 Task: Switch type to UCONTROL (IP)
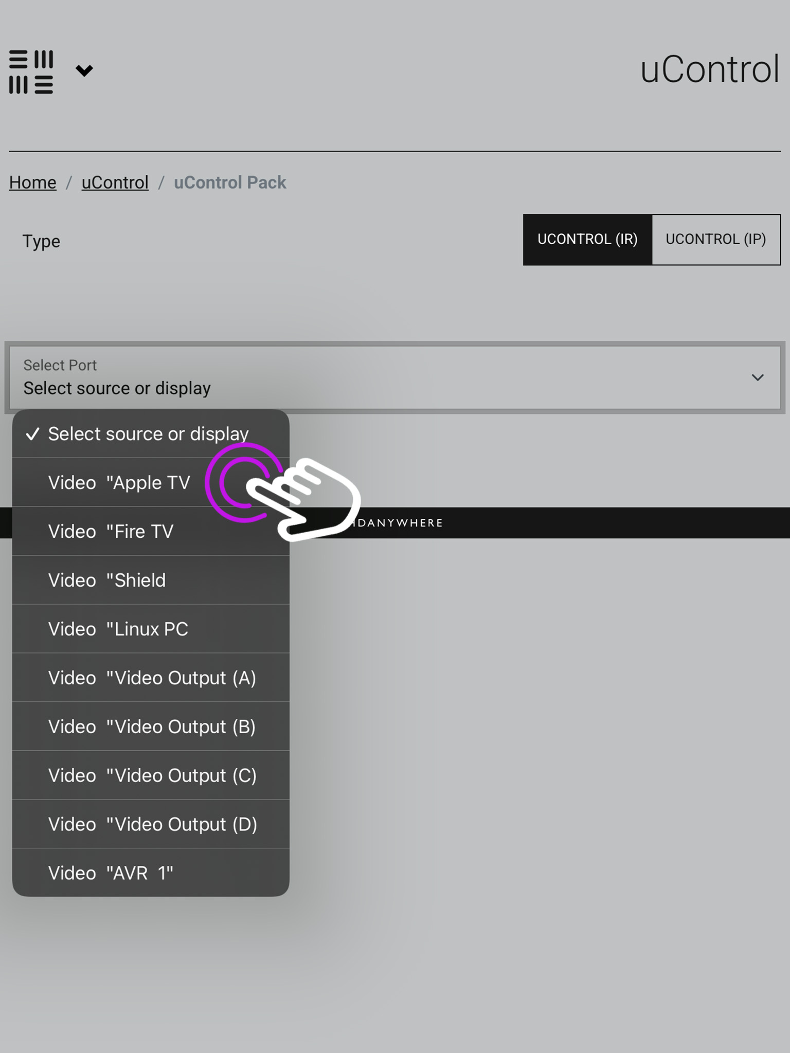[716, 240]
